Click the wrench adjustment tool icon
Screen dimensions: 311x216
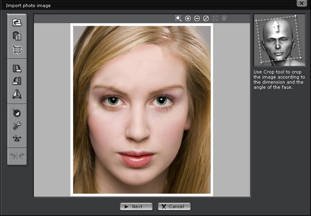click(17, 126)
